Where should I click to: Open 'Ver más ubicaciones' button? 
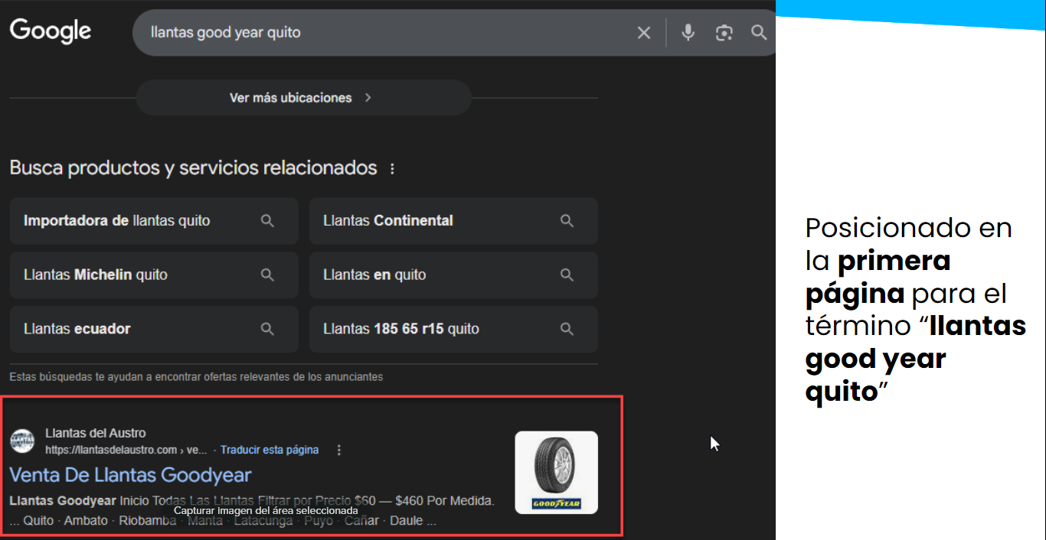[303, 98]
